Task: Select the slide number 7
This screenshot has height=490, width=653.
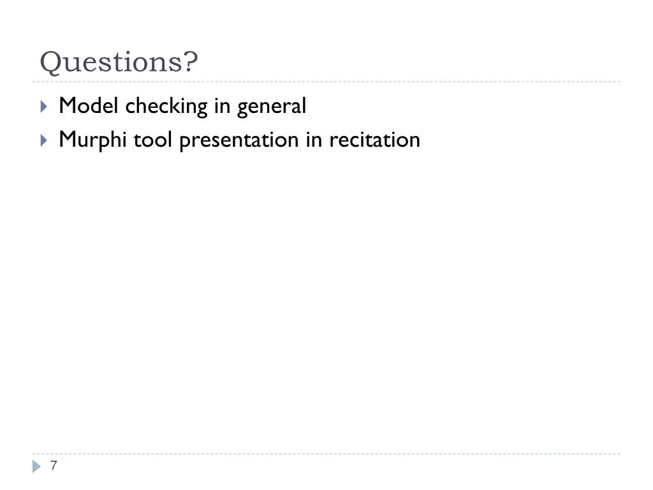Action: pos(54,465)
